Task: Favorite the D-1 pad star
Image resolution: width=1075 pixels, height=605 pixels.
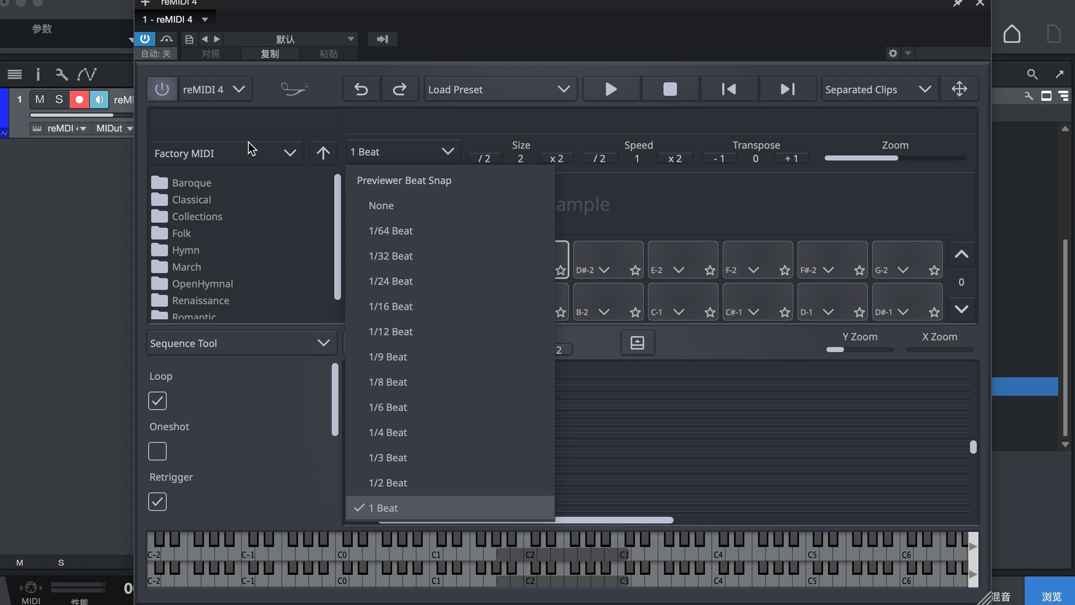Action: 859,313
